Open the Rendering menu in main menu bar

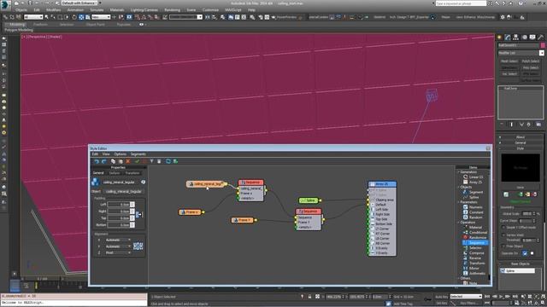(172, 10)
